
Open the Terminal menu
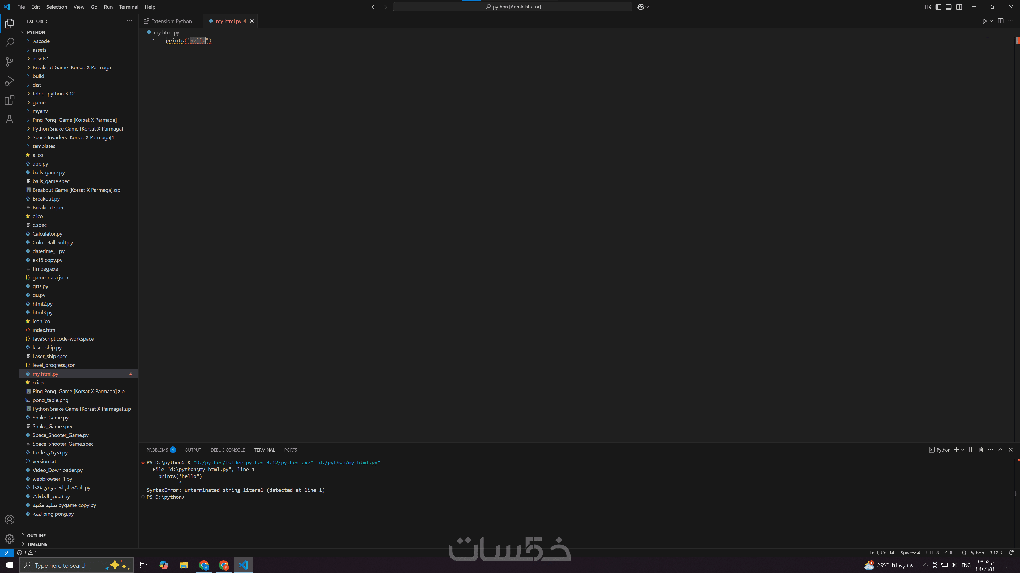128,7
